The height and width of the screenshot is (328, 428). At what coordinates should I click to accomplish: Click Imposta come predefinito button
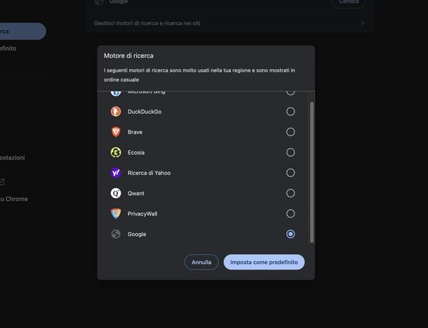click(x=264, y=262)
